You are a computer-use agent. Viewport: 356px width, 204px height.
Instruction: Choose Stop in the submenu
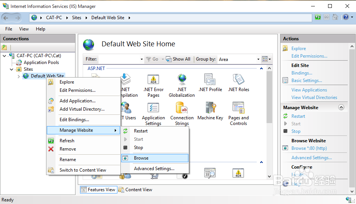coord(155,148)
